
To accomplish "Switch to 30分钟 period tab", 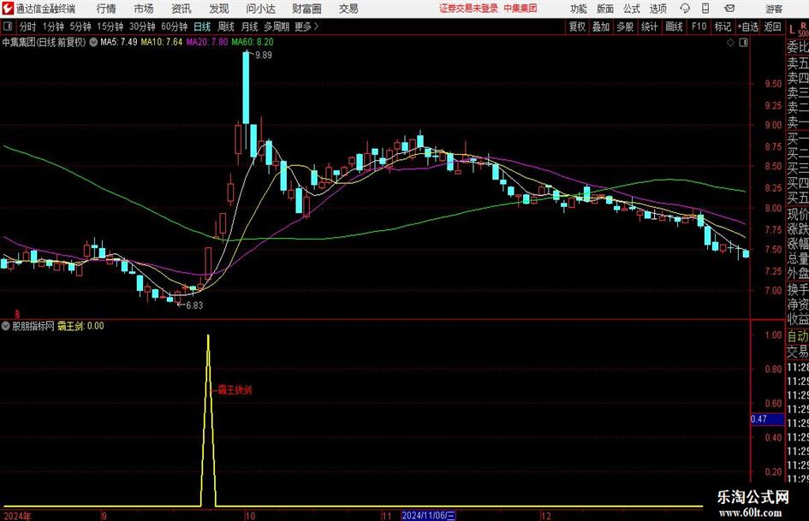I will (x=142, y=27).
